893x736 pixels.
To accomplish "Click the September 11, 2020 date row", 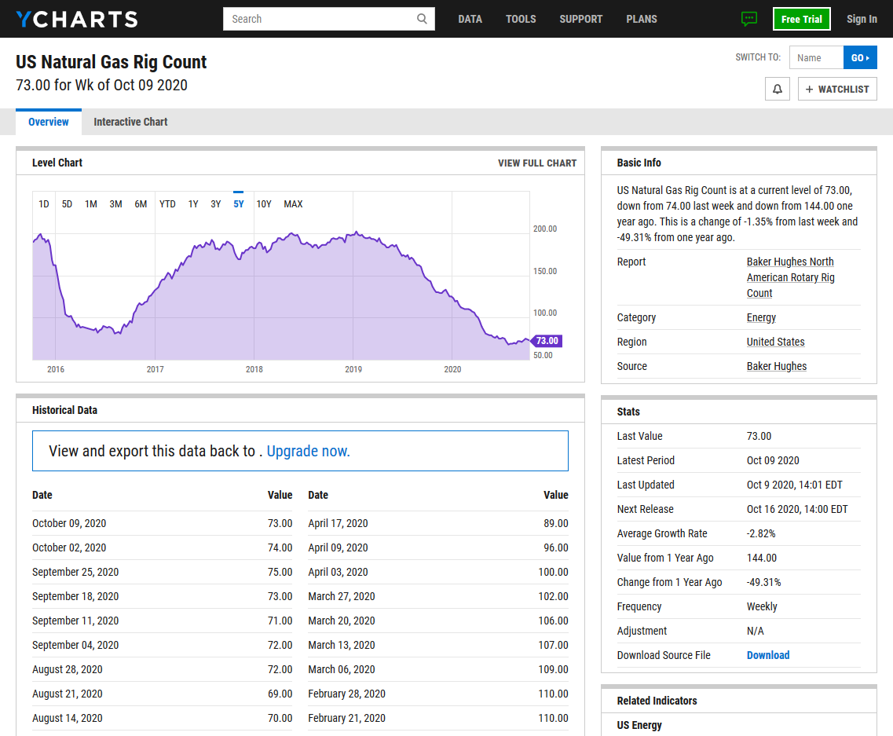I will [163, 621].
